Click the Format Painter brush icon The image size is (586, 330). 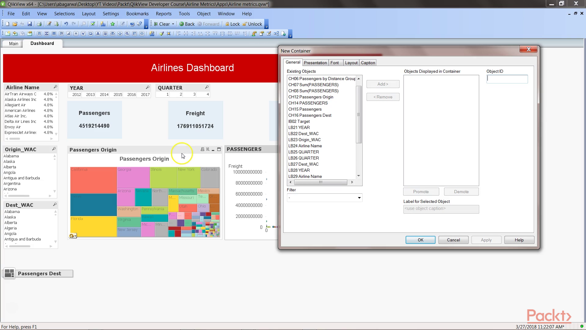[161, 34]
